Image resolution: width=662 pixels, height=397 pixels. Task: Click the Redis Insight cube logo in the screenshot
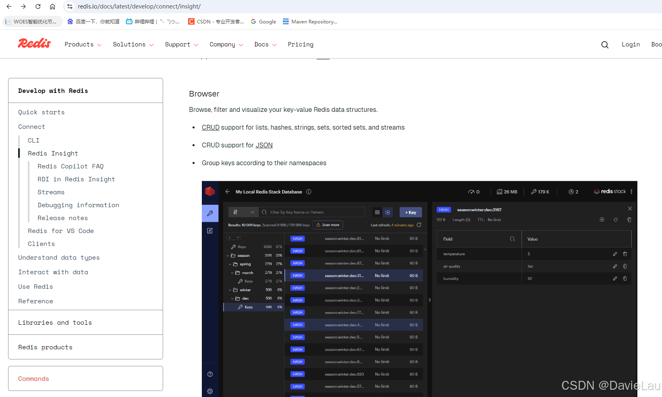(210, 191)
